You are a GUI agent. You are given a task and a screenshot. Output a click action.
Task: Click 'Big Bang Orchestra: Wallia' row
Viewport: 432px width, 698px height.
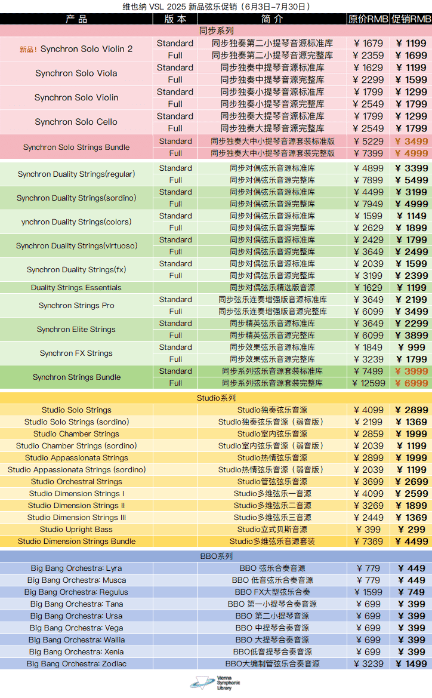(216, 640)
